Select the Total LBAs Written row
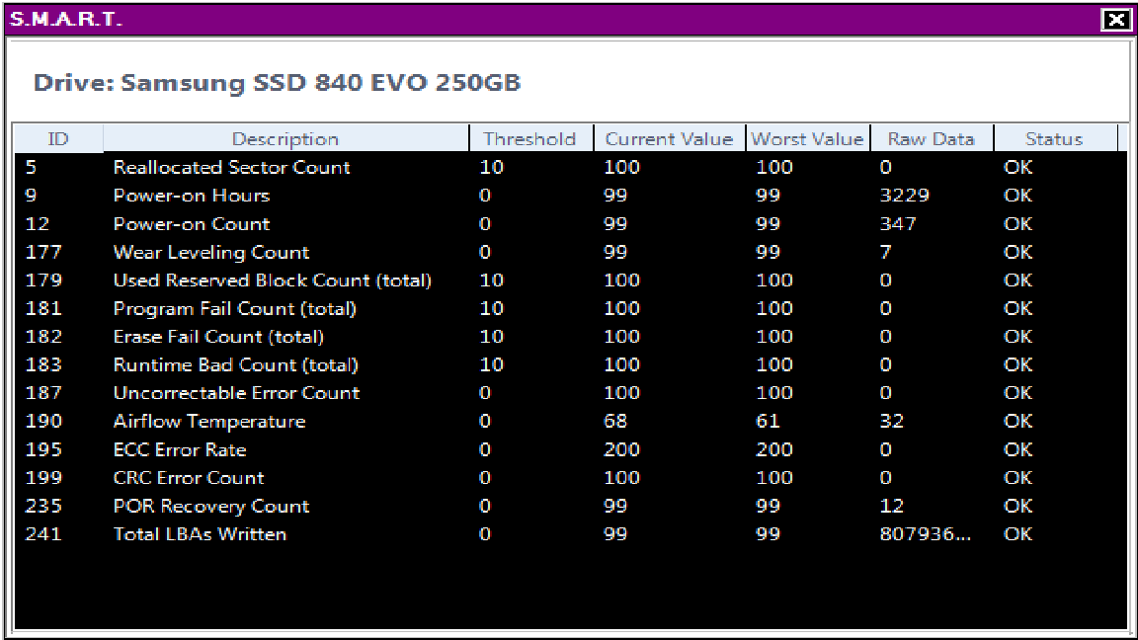Screen dimensions: 1138x640 570,534
